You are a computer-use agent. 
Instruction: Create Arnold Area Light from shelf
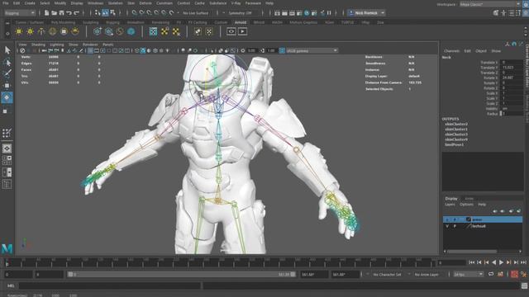pyautogui.click(x=19, y=31)
